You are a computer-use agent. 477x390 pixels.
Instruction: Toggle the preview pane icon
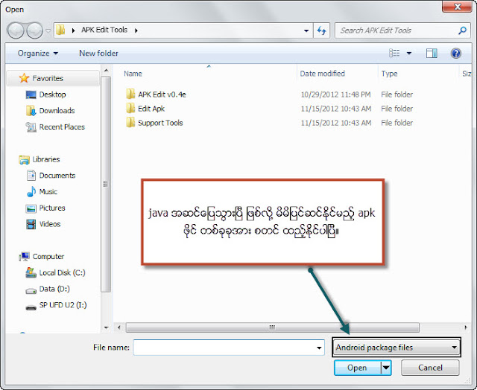pos(432,53)
